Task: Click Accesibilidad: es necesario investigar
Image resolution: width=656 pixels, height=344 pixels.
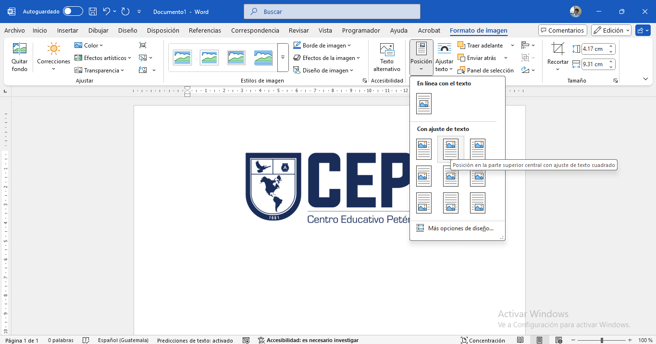Action: (308, 340)
